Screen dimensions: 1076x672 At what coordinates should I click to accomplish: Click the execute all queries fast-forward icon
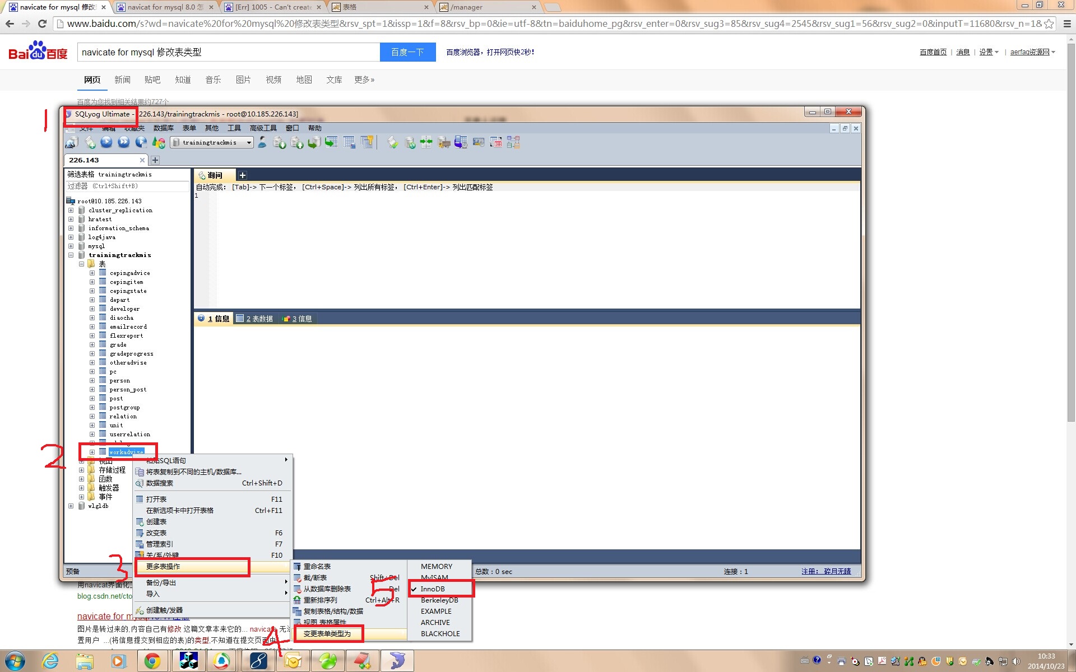click(x=124, y=143)
